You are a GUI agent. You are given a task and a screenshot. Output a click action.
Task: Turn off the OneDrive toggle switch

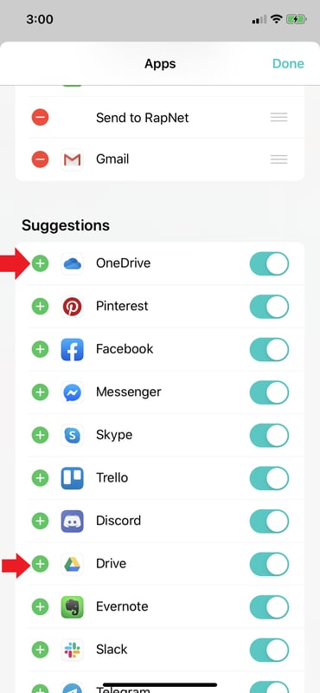click(x=269, y=264)
